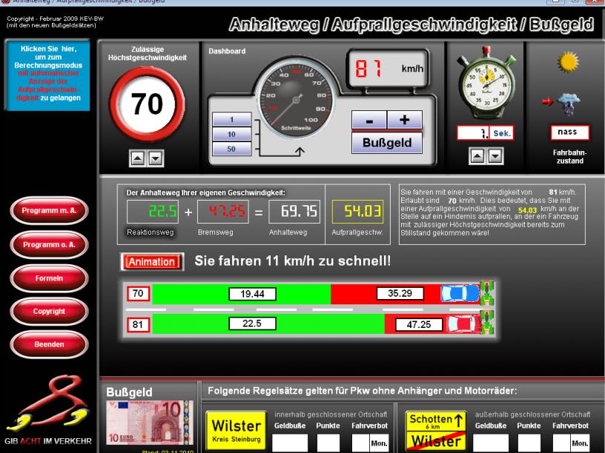Click Punkte field for innerhalb Ortschaft

pyautogui.click(x=328, y=443)
